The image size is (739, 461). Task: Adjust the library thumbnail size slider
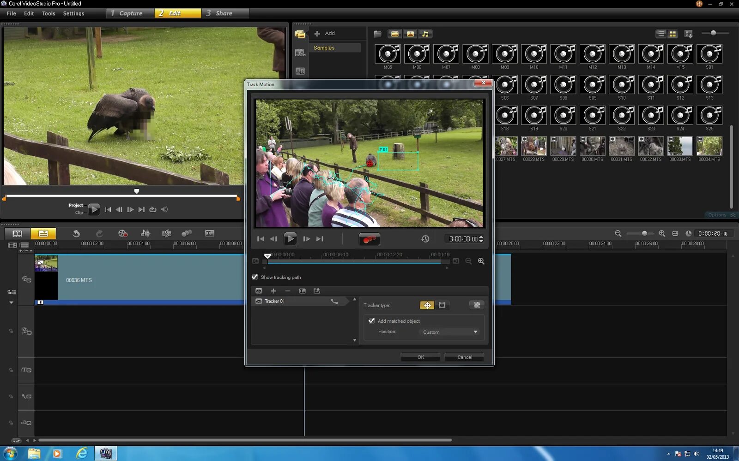click(x=714, y=33)
